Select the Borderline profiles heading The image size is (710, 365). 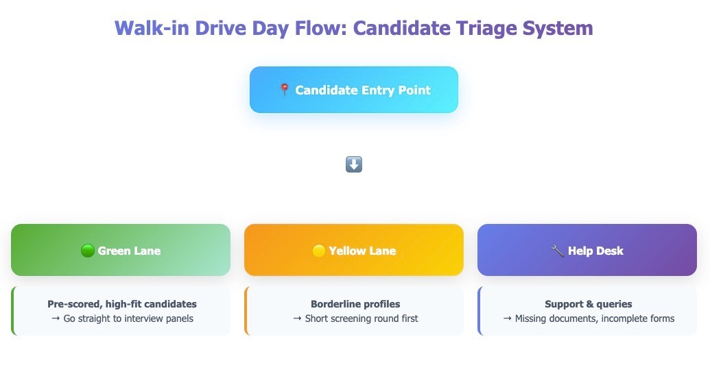(x=355, y=304)
